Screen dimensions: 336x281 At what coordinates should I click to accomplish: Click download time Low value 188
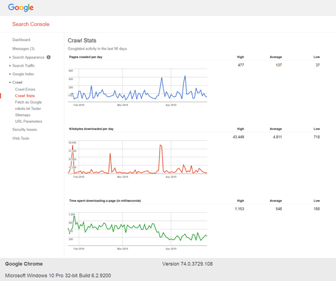[317, 209]
